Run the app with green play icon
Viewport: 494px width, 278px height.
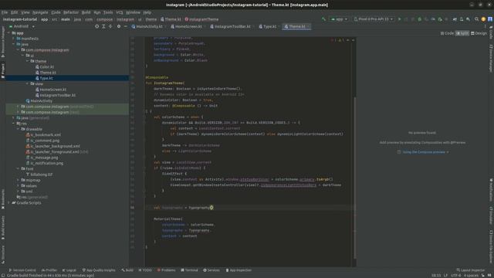[x=400, y=19]
